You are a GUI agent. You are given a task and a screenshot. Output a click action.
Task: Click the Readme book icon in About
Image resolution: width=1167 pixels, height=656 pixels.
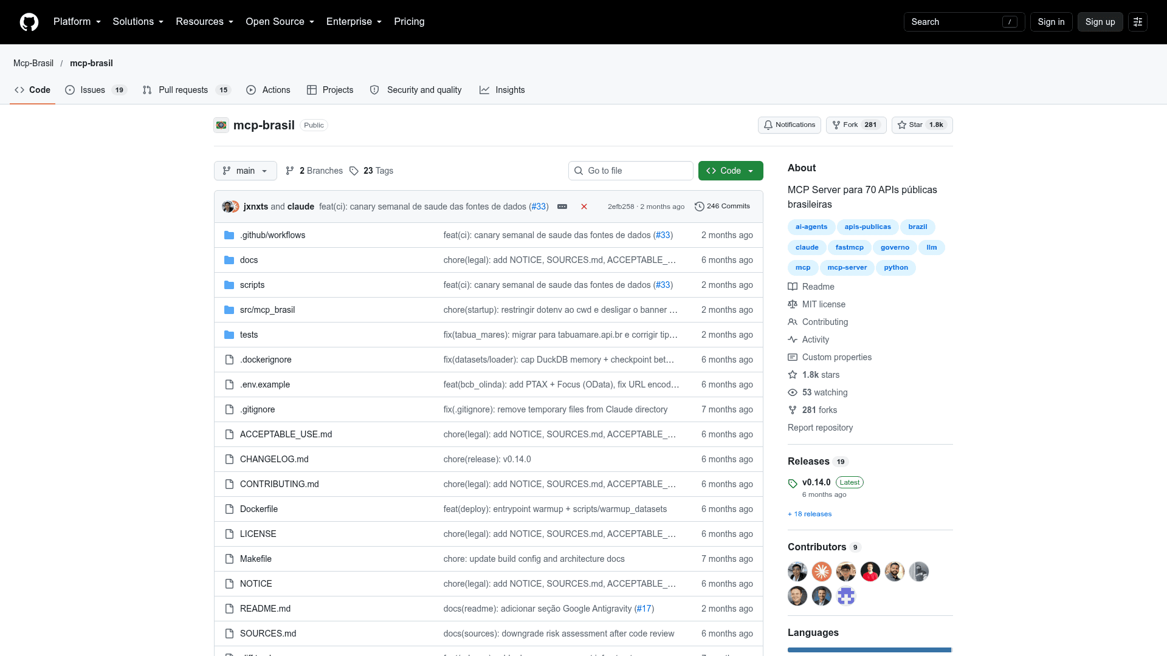pos(793,287)
